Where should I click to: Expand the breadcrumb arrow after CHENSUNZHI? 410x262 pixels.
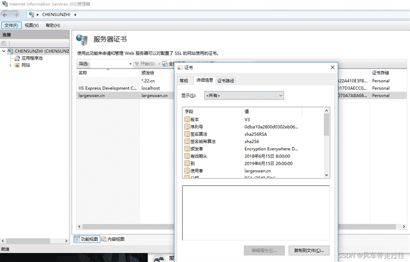click(75, 14)
